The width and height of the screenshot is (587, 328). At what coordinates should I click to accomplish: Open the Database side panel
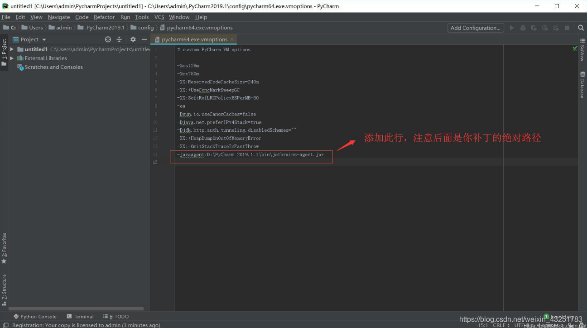tap(582, 85)
